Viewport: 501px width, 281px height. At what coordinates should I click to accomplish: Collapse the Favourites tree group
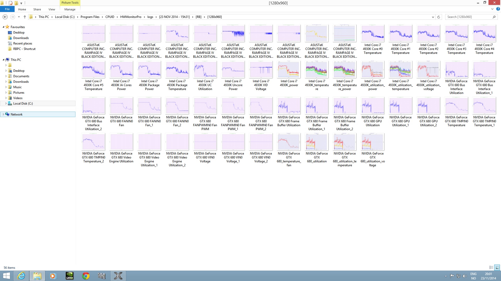(x=3, y=27)
